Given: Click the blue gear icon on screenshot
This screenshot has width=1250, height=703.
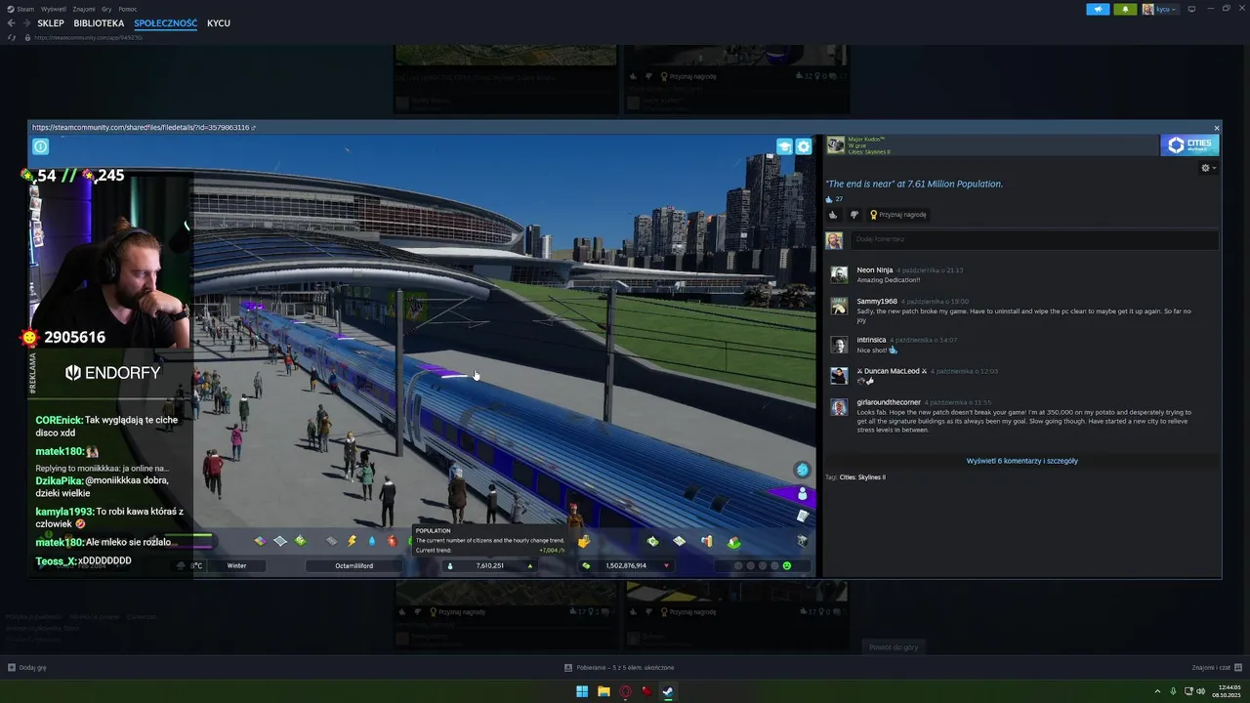Looking at the screenshot, I should click(x=804, y=146).
